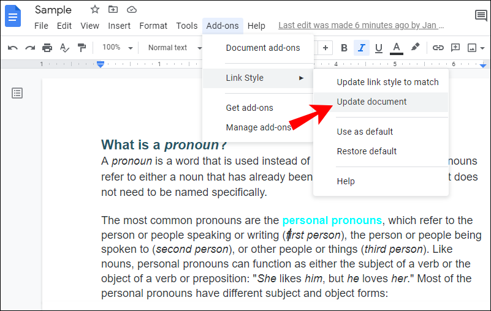This screenshot has width=491, height=311.
Task: Toggle underline formatting
Action: [x=379, y=48]
